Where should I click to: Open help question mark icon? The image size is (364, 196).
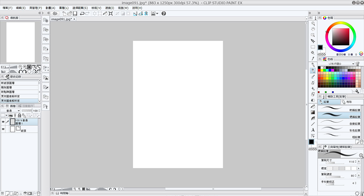coord(164,13)
